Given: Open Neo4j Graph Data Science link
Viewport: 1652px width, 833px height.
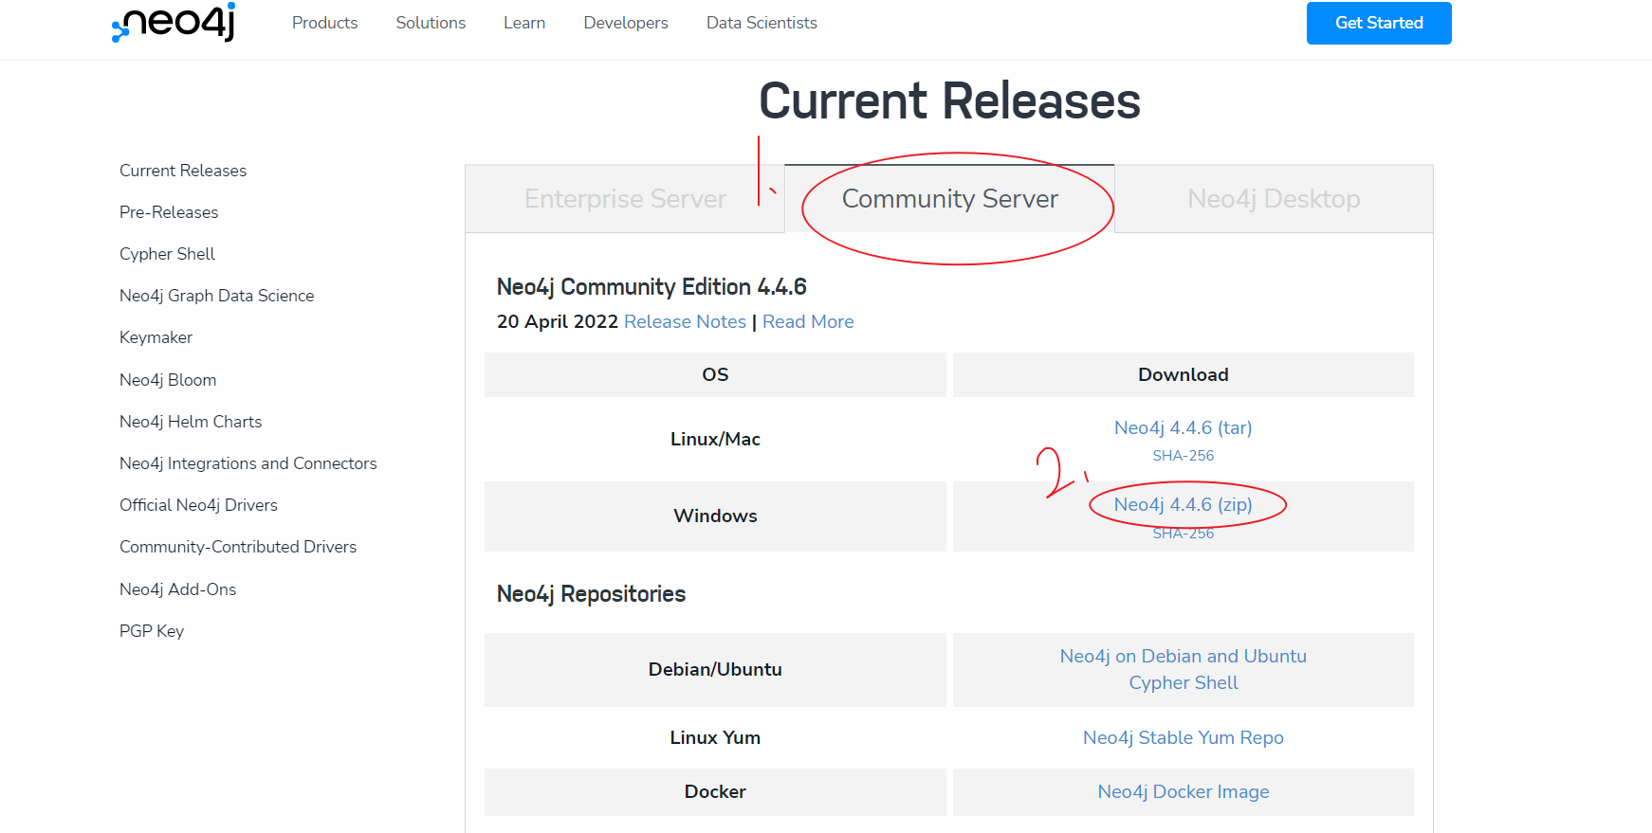Looking at the screenshot, I should 216,296.
